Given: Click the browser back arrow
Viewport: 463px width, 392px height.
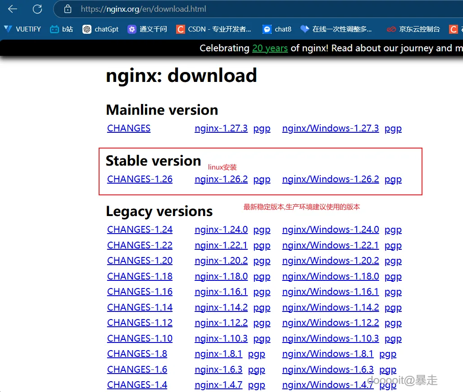Looking at the screenshot, I should pos(13,9).
